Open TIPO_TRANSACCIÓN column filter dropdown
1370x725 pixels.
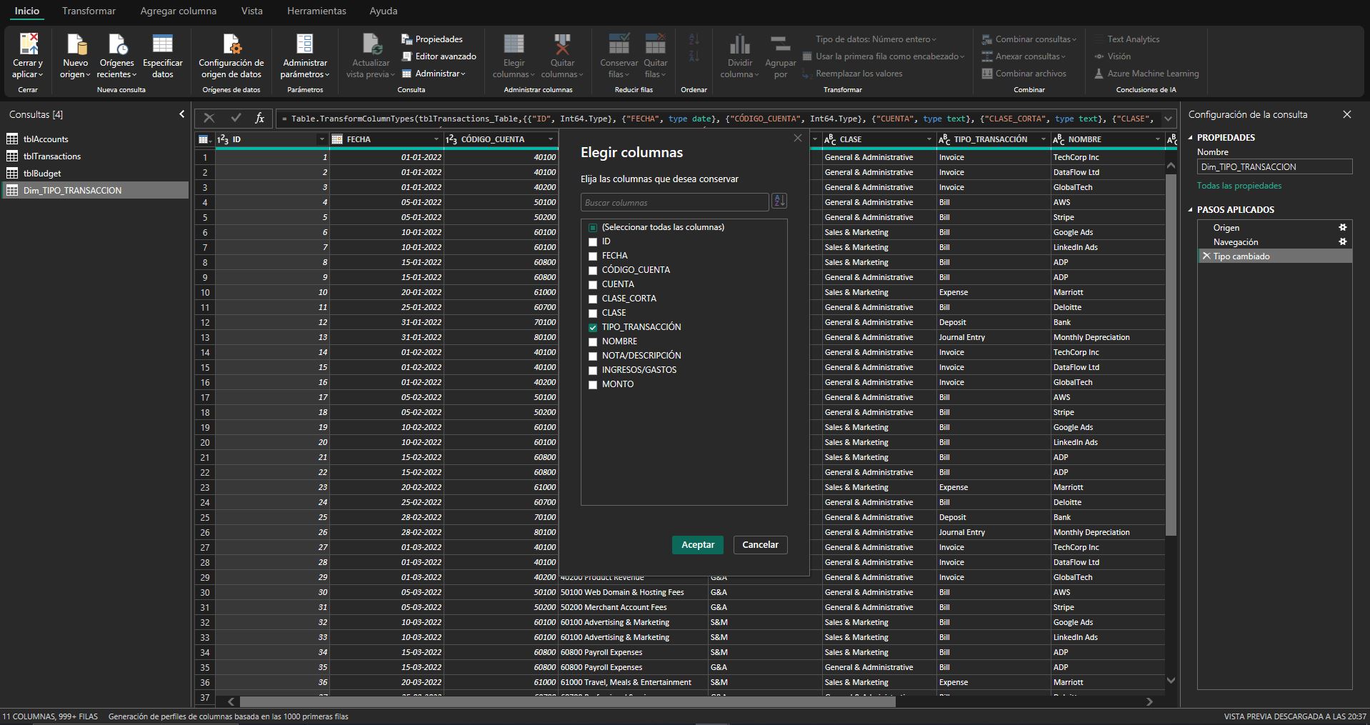[x=1043, y=139]
